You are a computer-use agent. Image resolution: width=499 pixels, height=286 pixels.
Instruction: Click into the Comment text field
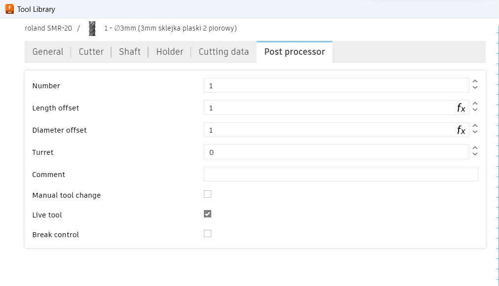click(341, 174)
